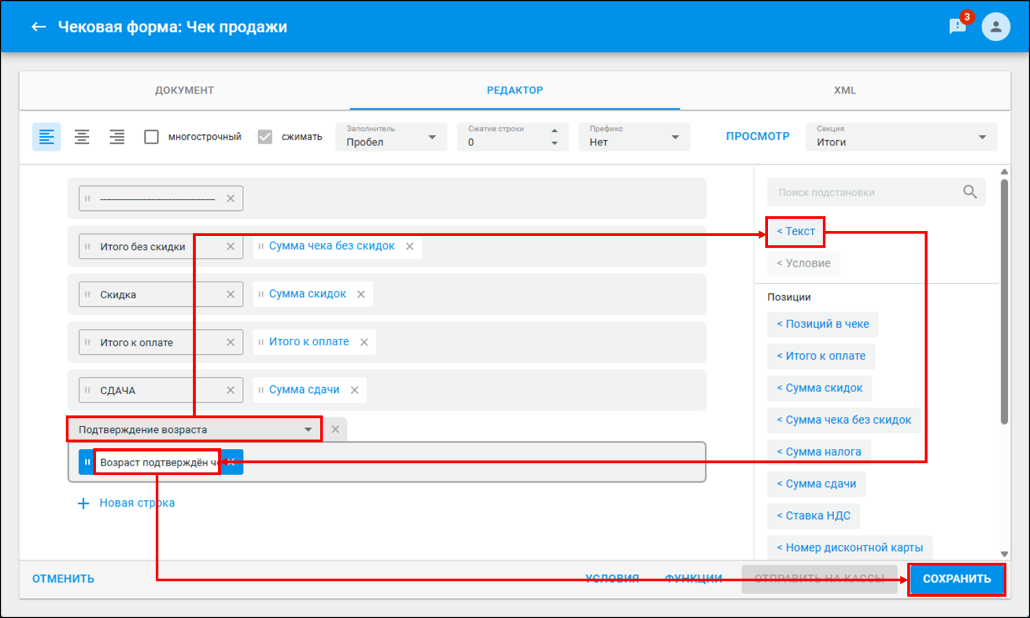
Task: Select center text alignment icon
Action: [82, 137]
